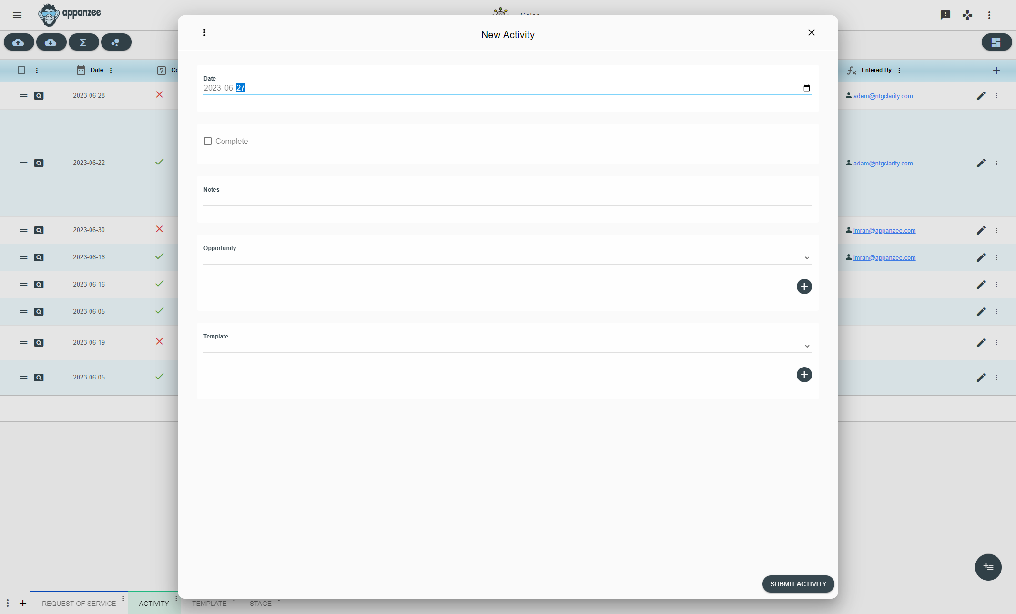This screenshot has width=1016, height=614.
Task: Open the hamburger main menu
Action: tap(17, 15)
